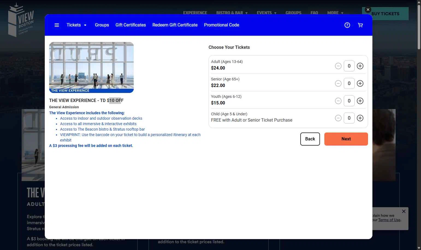
Task: Decrease Child ticket quantity
Action: pos(338,118)
